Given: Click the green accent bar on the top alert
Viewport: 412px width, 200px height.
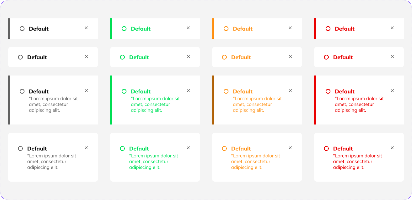Looking at the screenshot, I should pyautogui.click(x=110, y=29).
